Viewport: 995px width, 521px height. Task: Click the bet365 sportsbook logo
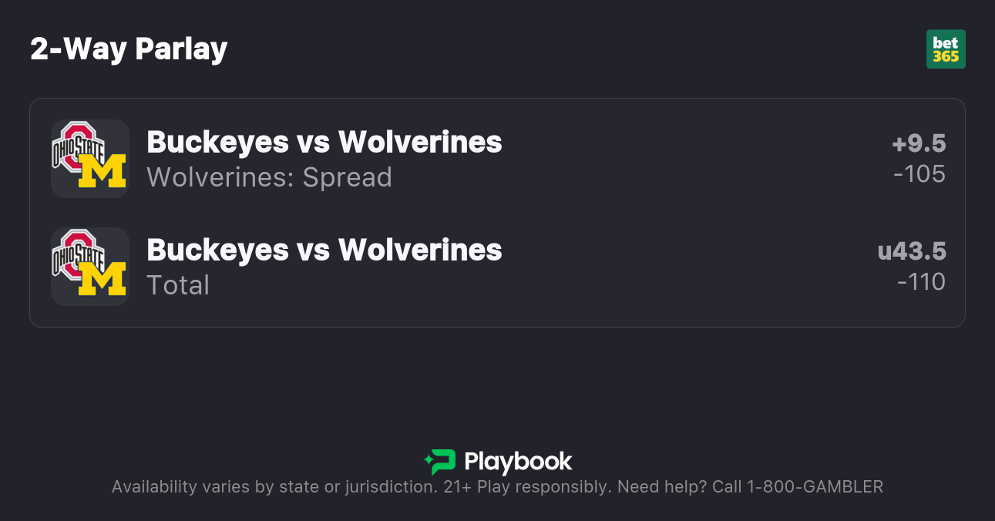coord(946,49)
